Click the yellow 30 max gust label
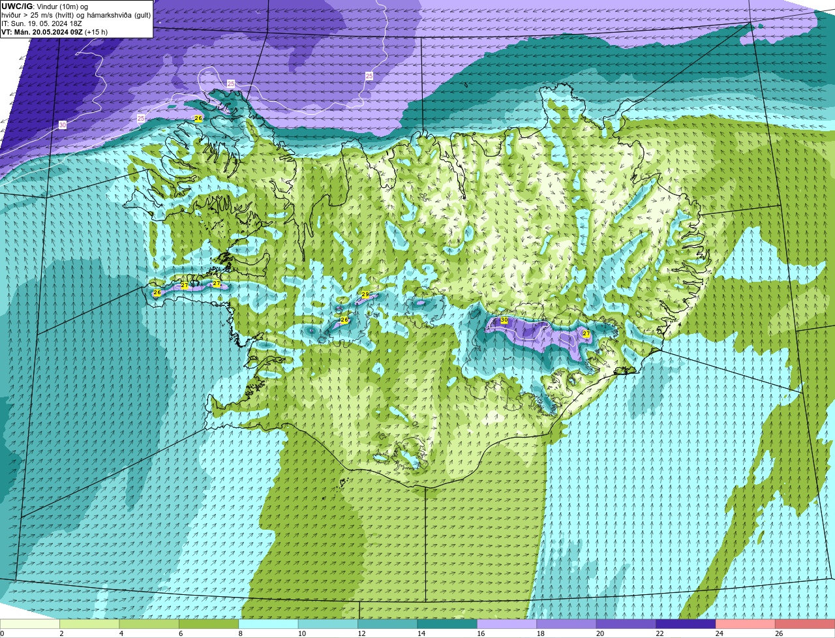 (504, 320)
